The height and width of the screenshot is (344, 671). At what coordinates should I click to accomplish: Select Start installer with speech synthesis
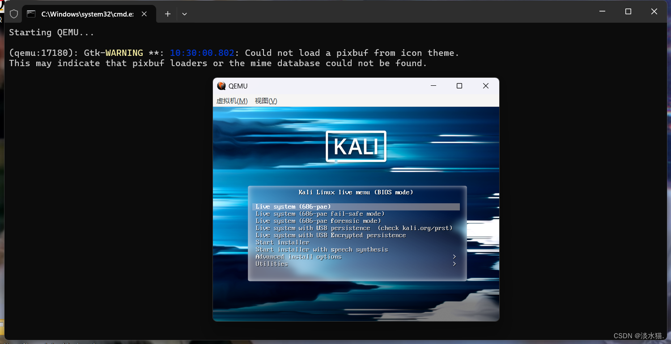tap(322, 250)
